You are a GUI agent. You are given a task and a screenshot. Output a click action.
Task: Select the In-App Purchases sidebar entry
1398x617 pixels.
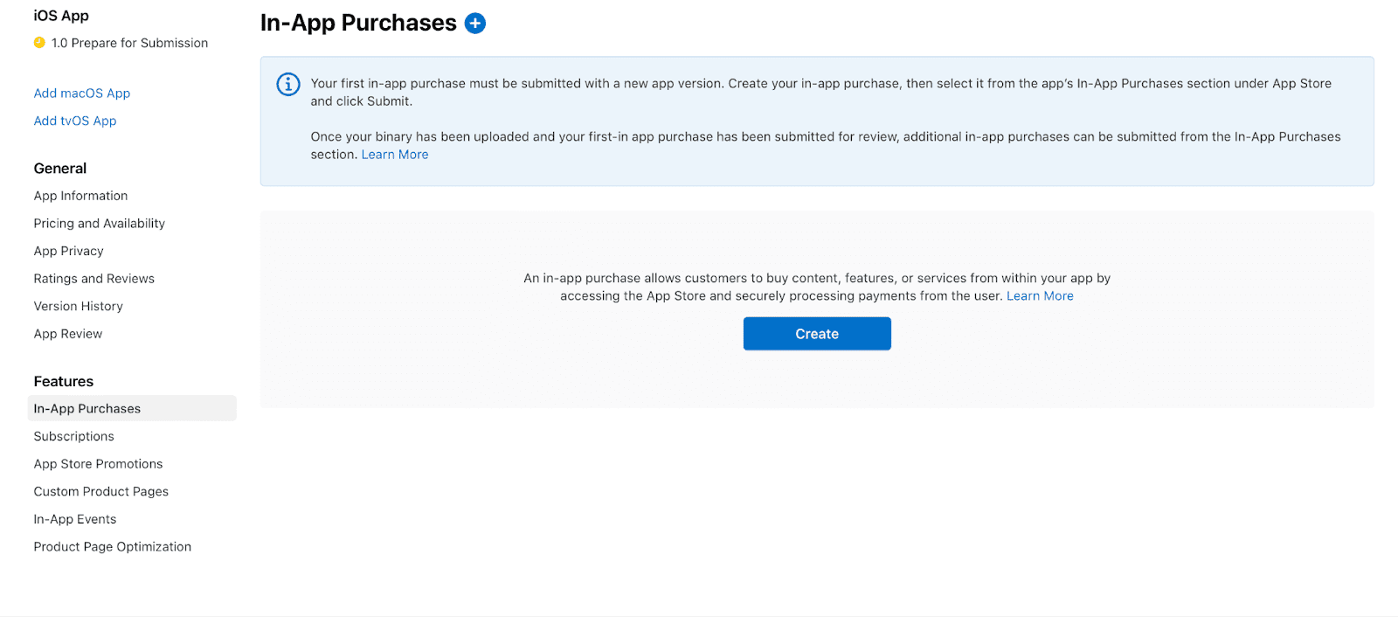click(x=87, y=407)
